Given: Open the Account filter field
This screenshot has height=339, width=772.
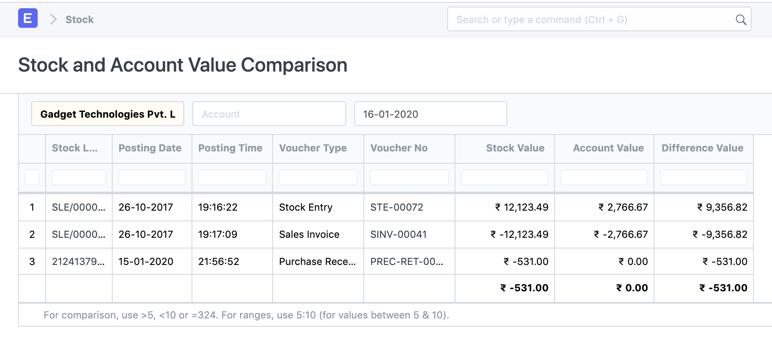Looking at the screenshot, I should point(269,114).
